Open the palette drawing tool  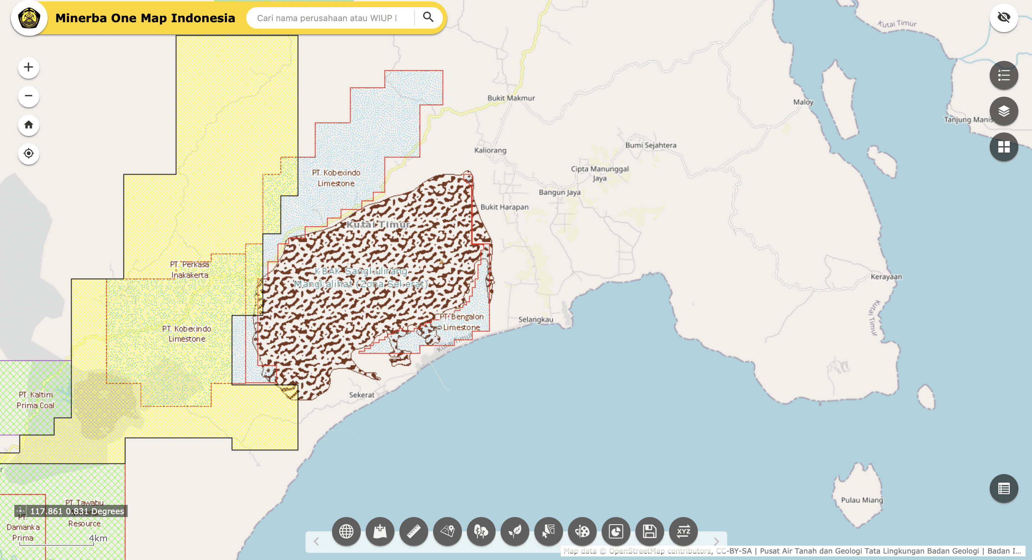point(582,531)
